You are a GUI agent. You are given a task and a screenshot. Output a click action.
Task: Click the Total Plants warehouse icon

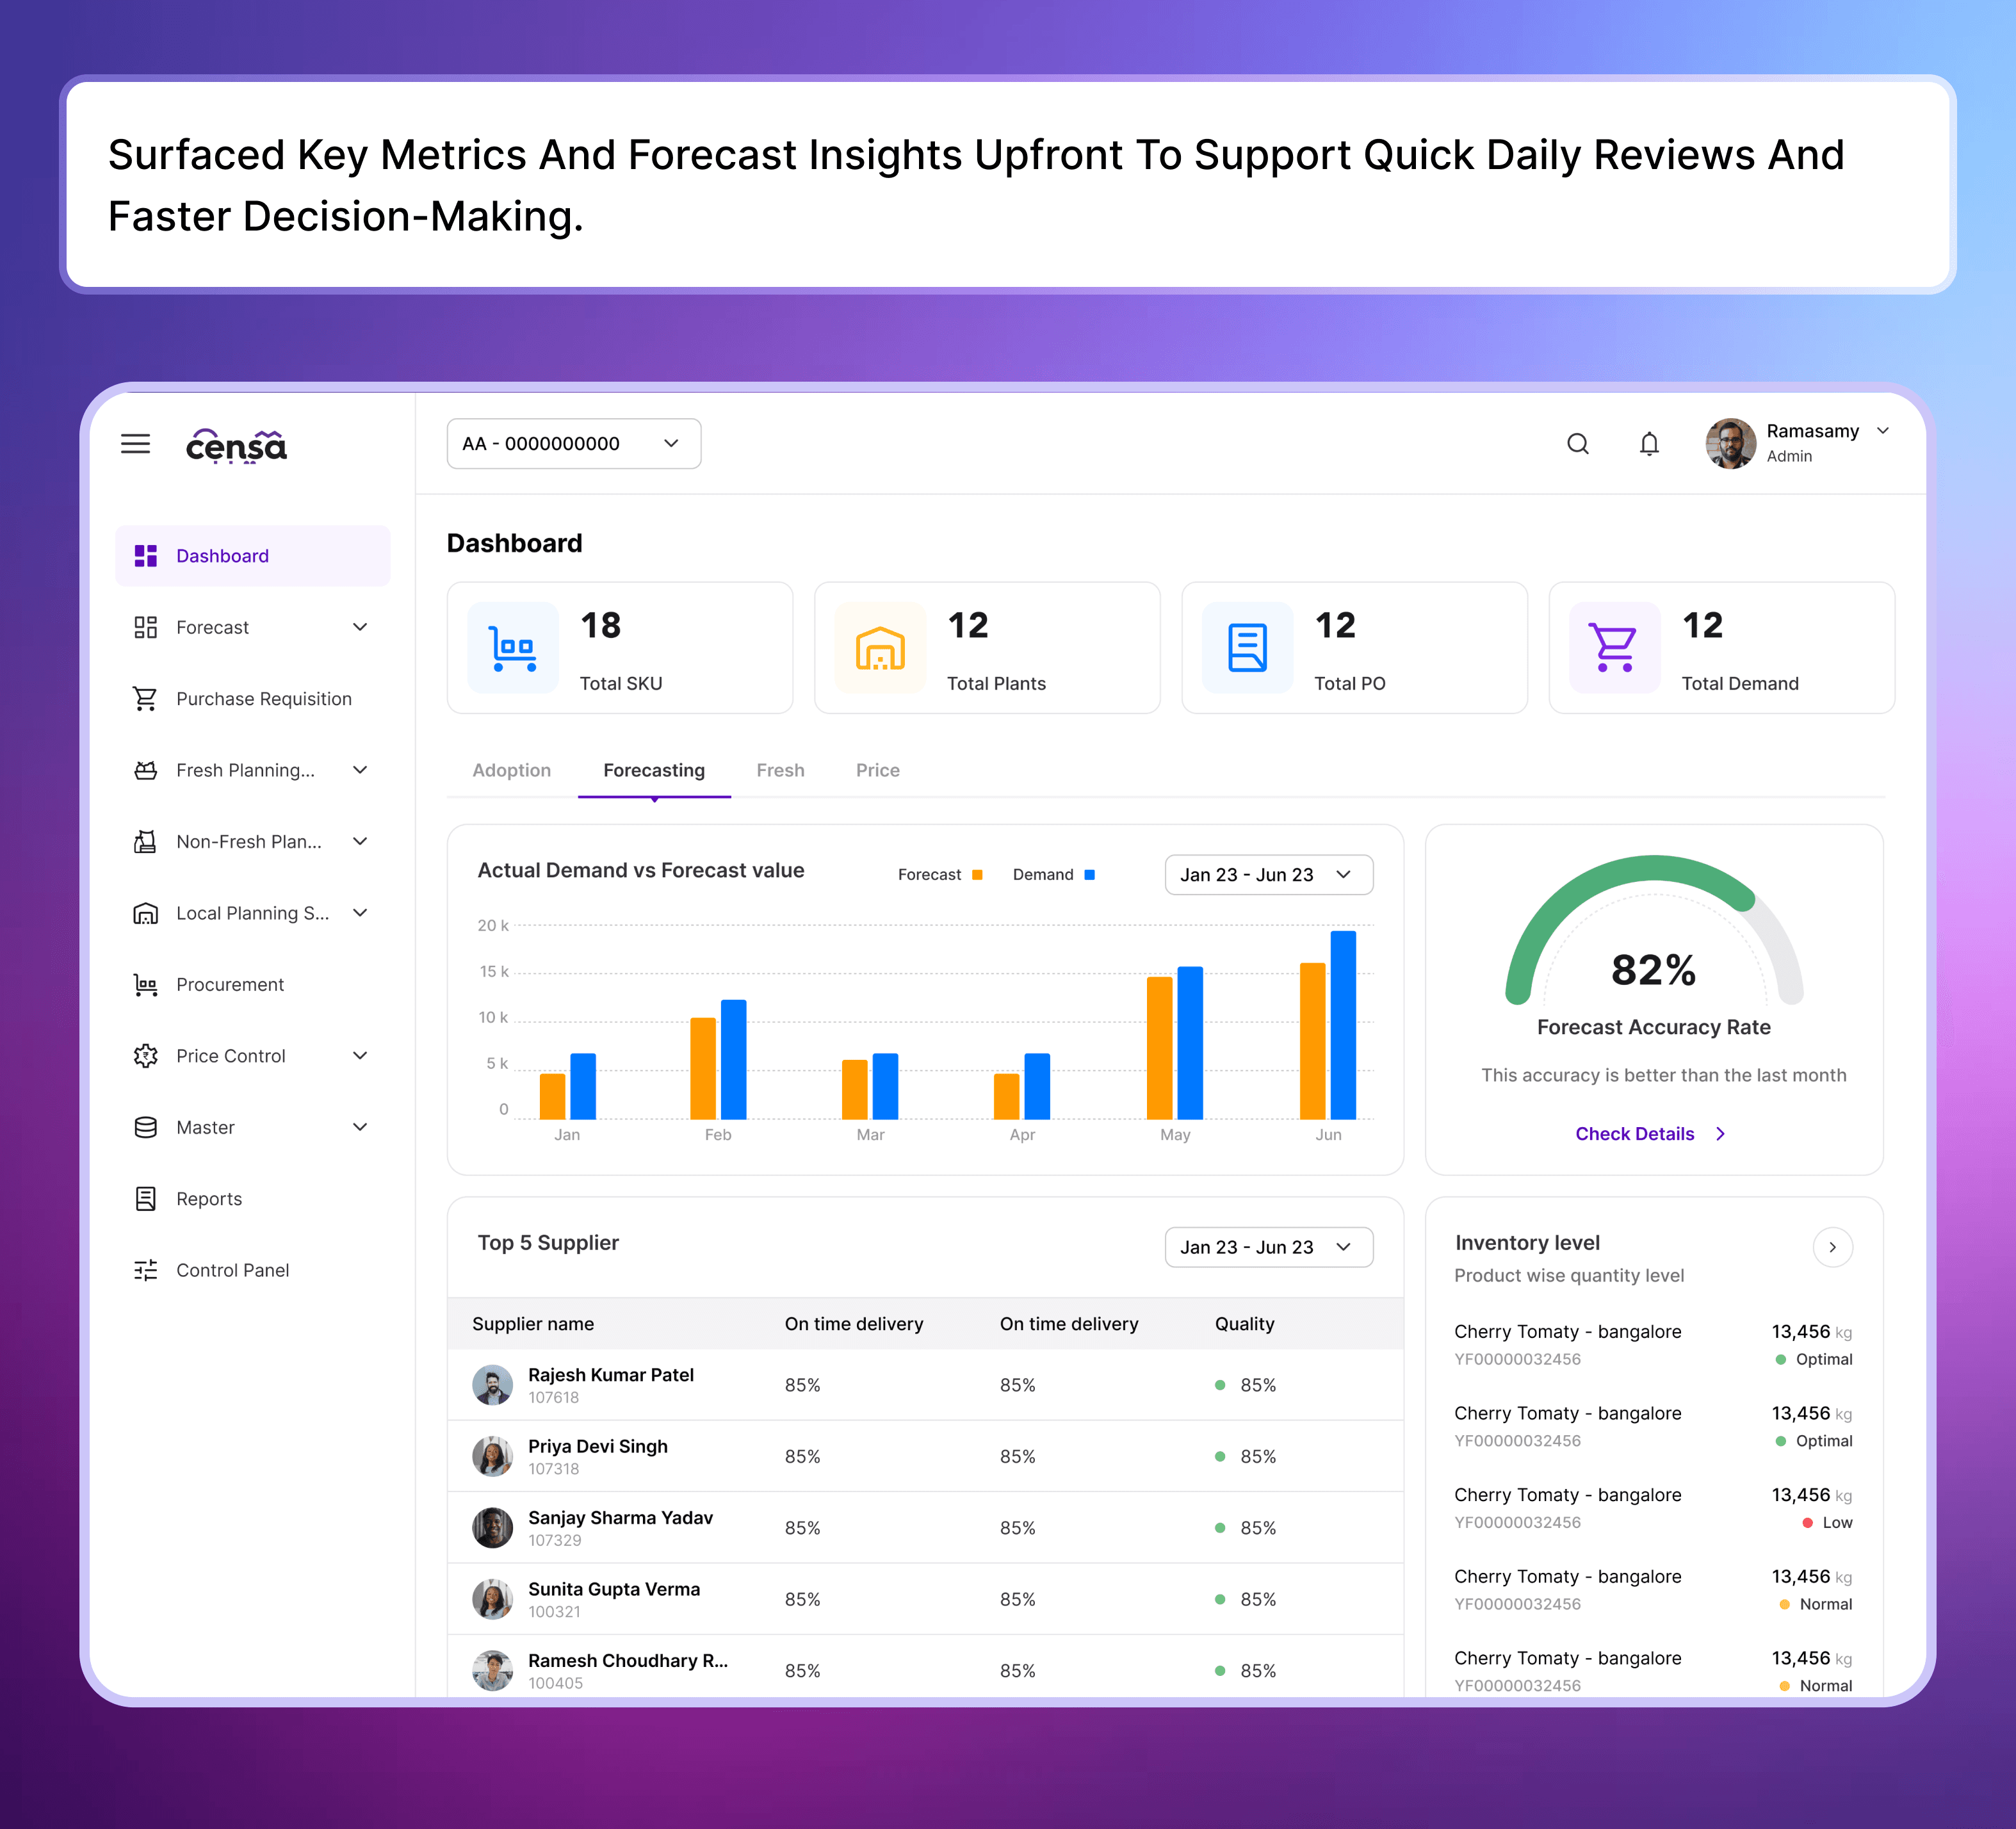click(880, 648)
